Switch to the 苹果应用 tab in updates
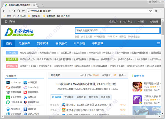Viewport: 165px width, 119px height. coord(81,97)
